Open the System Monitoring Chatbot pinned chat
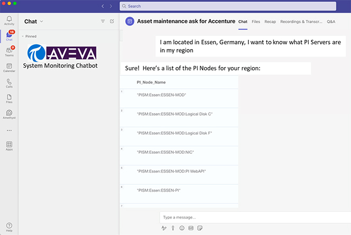The image size is (351, 235). (x=60, y=57)
